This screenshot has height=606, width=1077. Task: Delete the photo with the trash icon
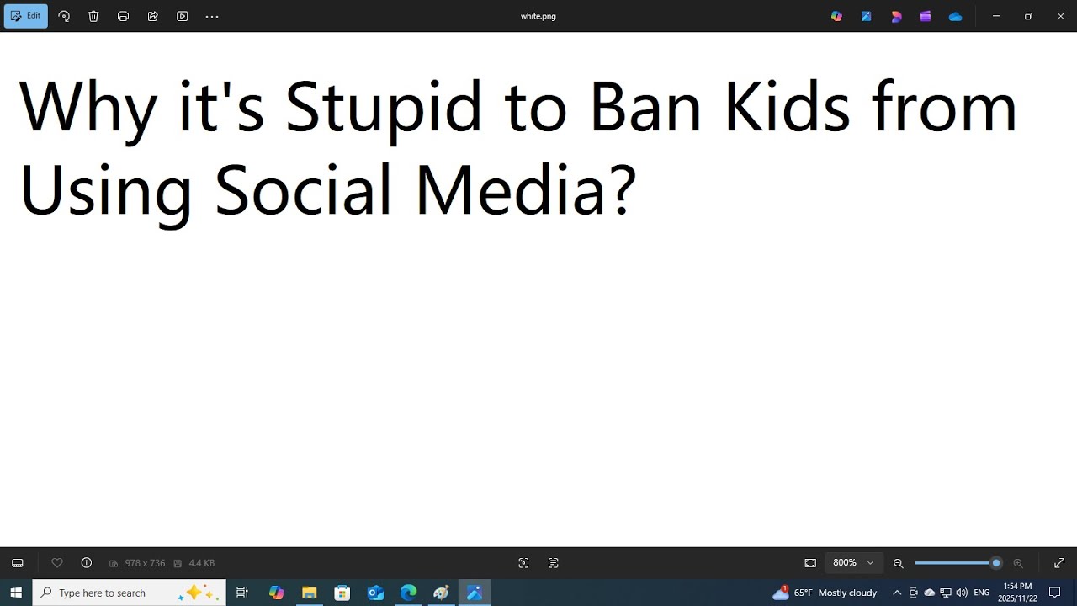(93, 16)
